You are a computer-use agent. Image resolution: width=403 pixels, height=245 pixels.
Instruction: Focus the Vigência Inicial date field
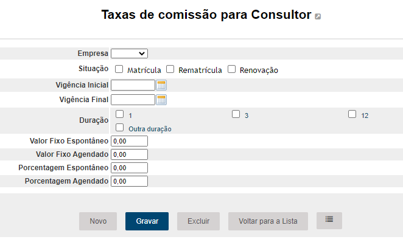(x=133, y=85)
